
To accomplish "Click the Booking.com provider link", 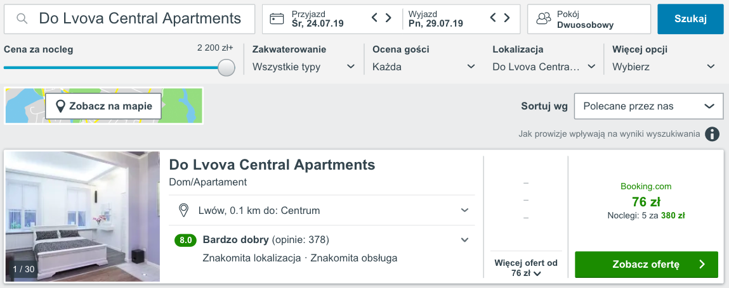I will tap(646, 187).
